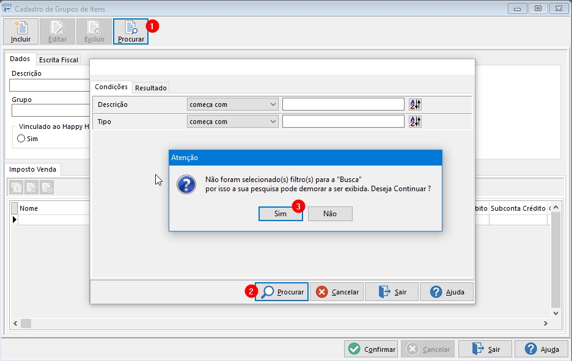Toggle sort order icon for Descrição row
The width and height of the screenshot is (572, 361).
(415, 104)
